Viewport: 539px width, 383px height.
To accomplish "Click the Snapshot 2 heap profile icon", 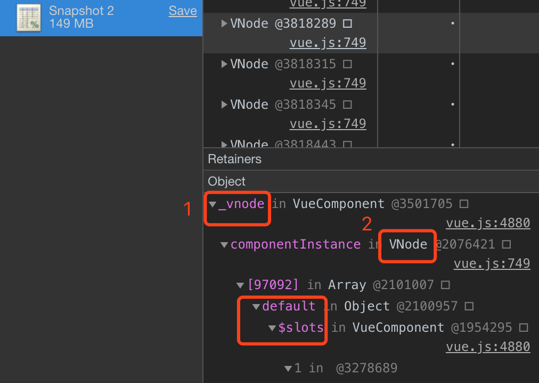I will [x=29, y=18].
